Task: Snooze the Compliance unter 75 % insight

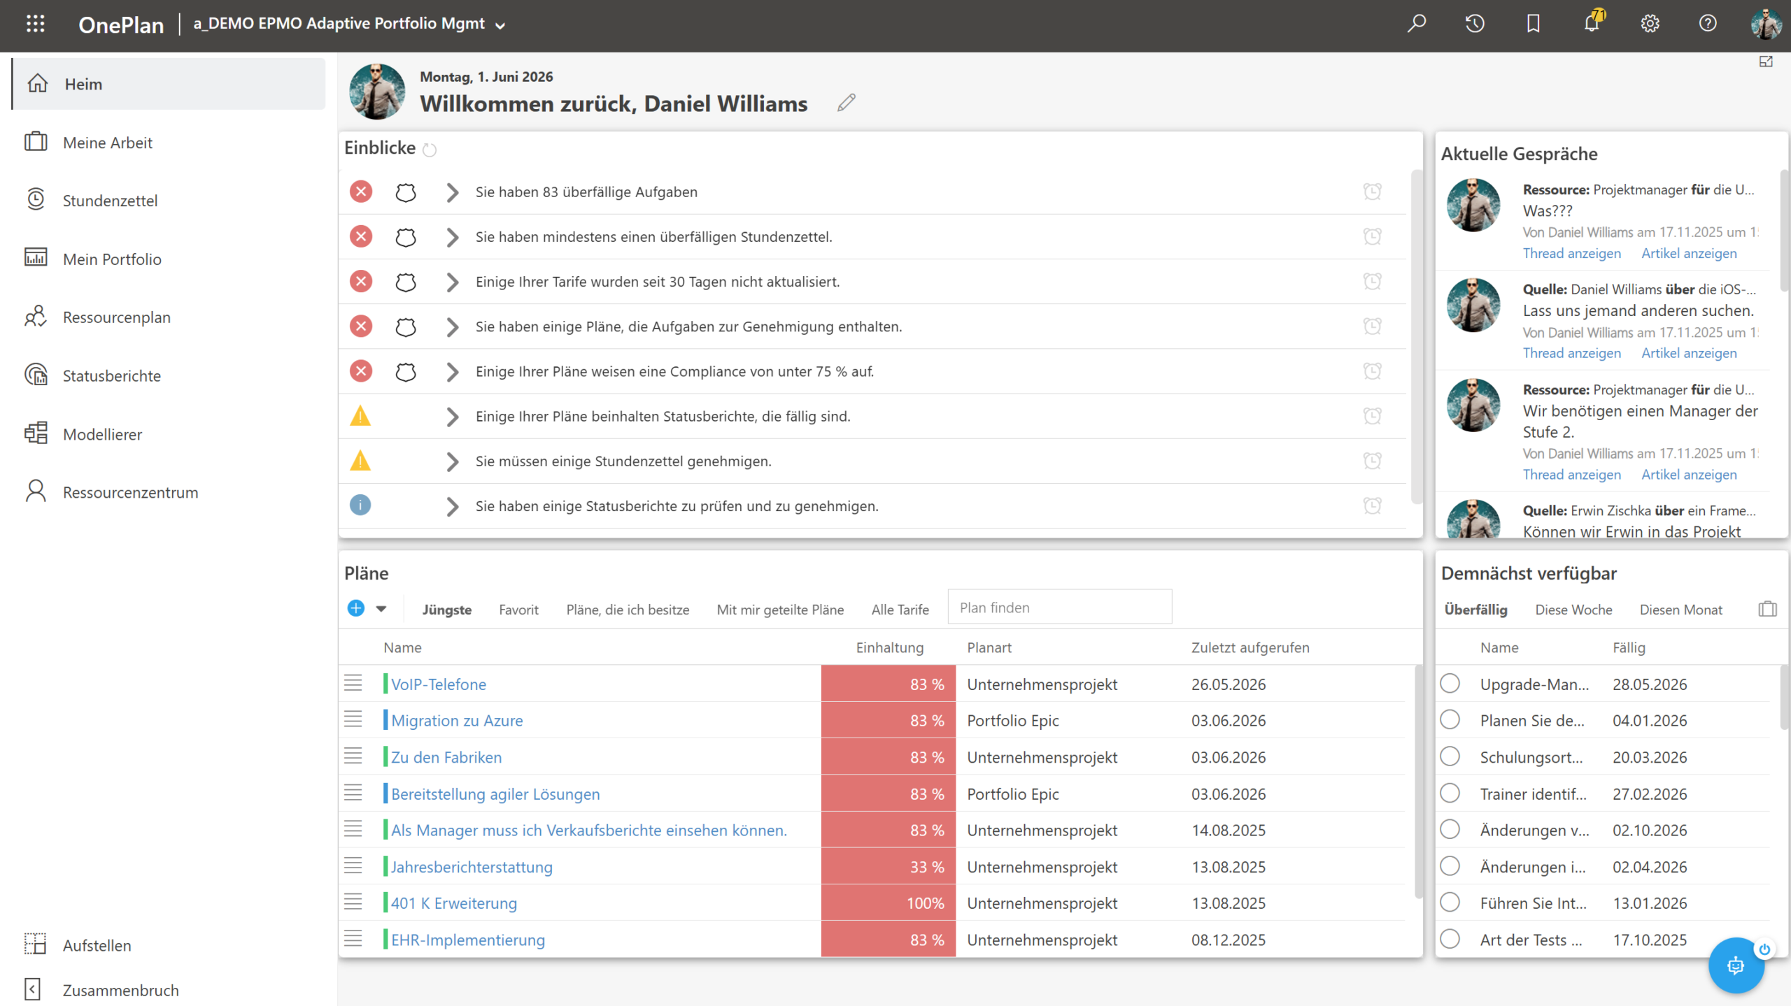Action: (1373, 371)
